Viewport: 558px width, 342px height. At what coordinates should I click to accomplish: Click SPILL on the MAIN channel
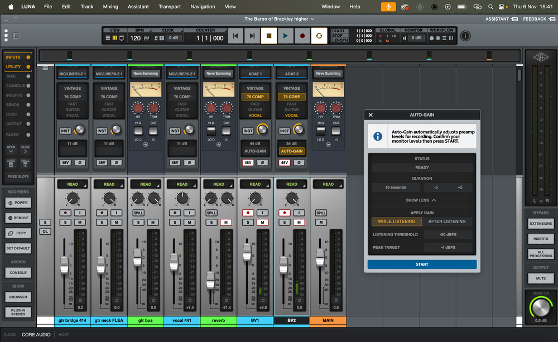click(321, 213)
